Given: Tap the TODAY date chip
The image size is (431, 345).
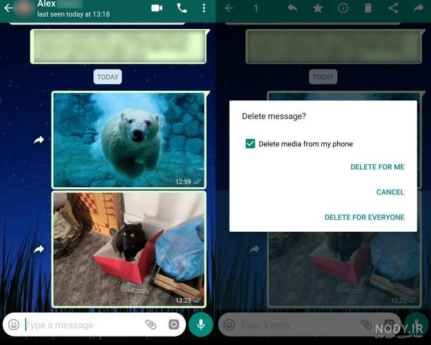Looking at the screenshot, I should [107, 77].
